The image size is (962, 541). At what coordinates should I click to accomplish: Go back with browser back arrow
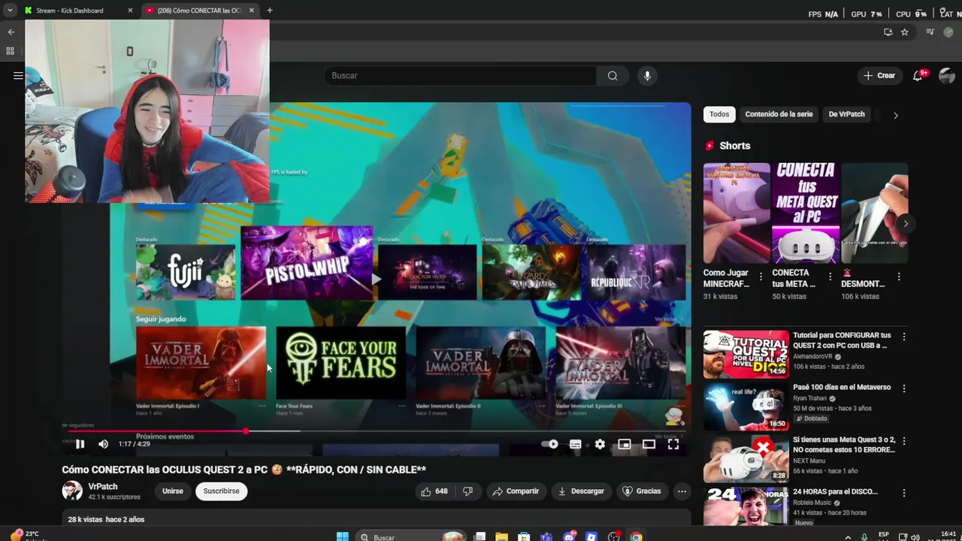pos(11,32)
